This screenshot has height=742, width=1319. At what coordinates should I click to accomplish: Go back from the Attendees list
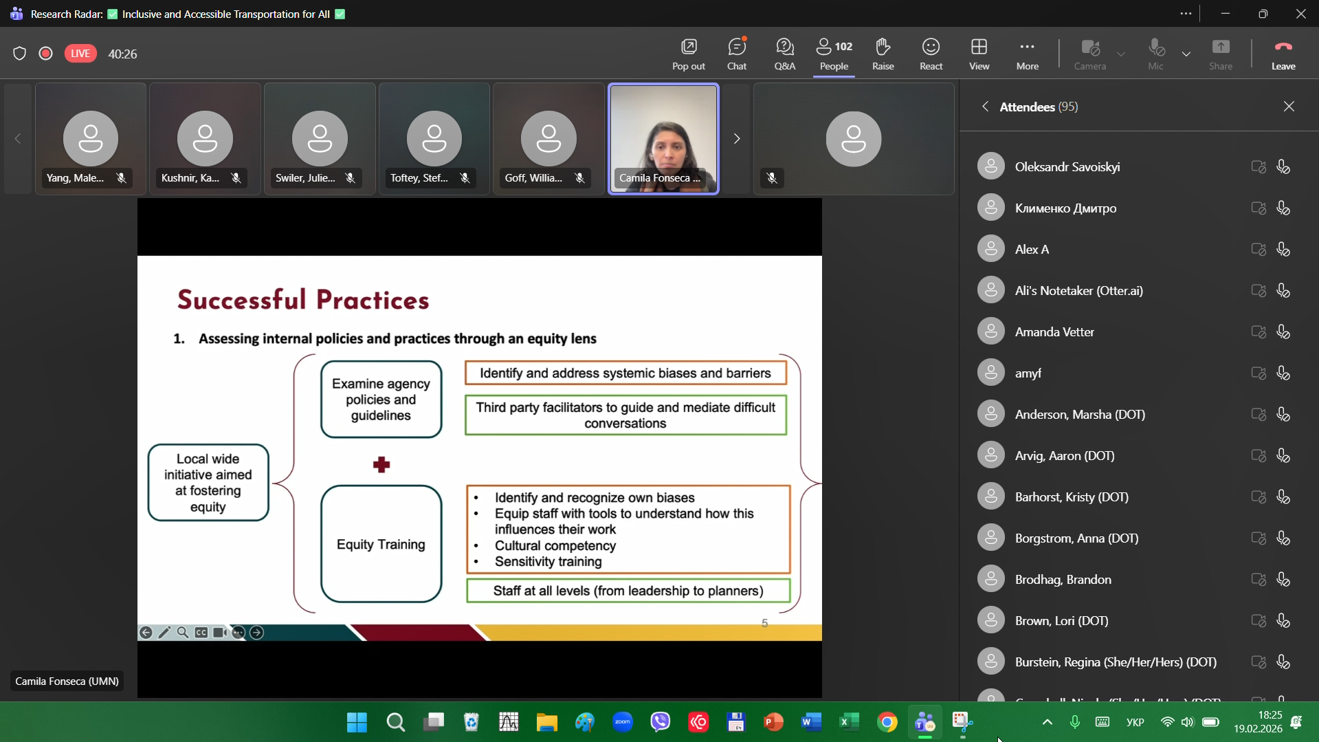985,107
